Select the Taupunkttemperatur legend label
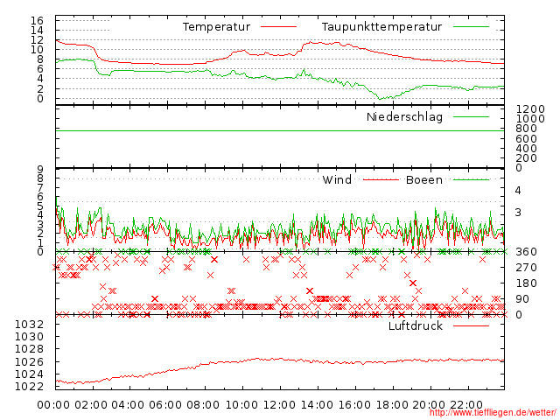 381,27
